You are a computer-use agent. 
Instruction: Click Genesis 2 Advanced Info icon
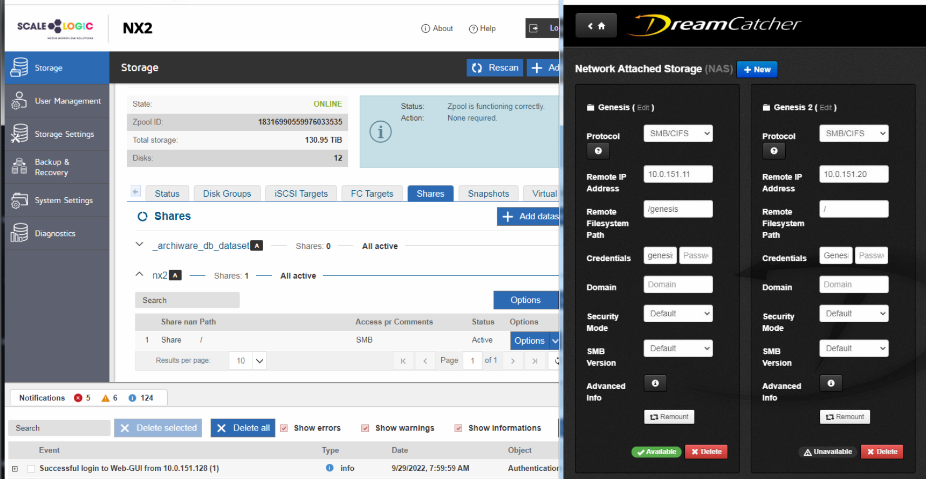click(831, 383)
